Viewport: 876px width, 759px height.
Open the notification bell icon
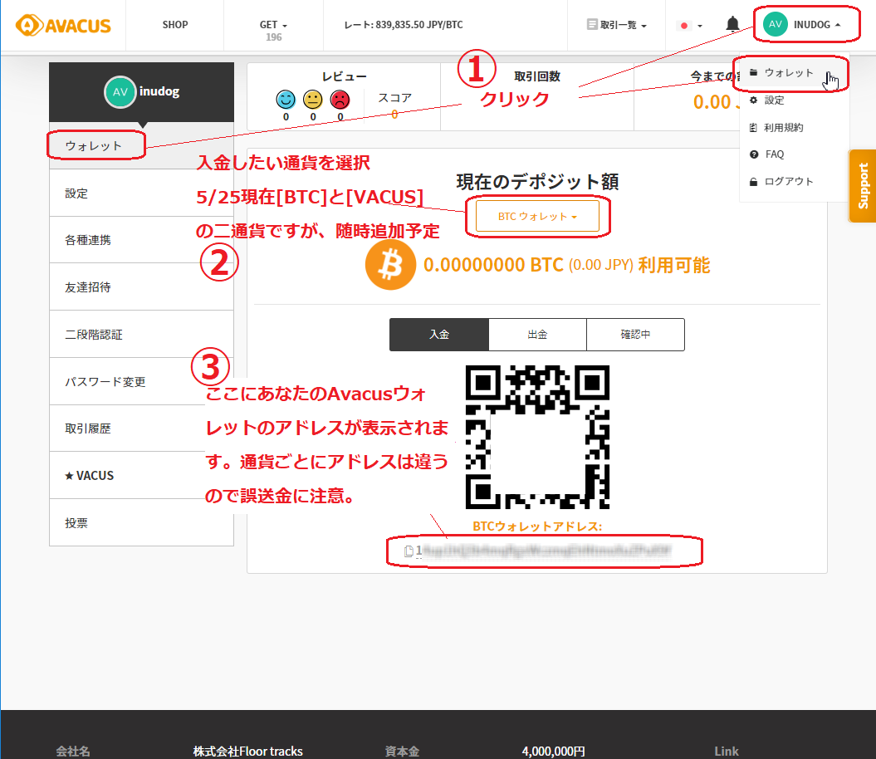tap(732, 23)
